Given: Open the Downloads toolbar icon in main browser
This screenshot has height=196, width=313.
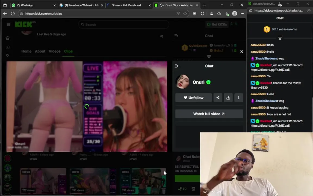Looking at the screenshot, I should pos(227,14).
